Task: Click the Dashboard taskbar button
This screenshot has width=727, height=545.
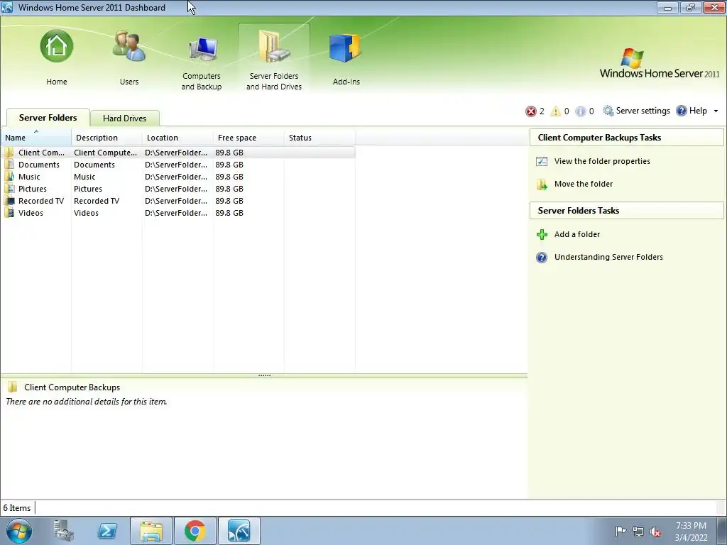Action: (x=239, y=531)
